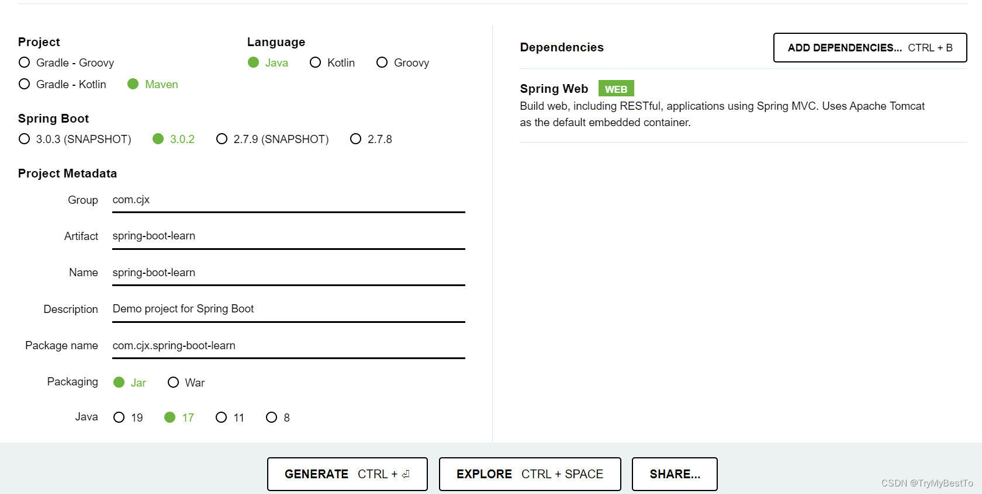Pick Java version 17
The width and height of the screenshot is (982, 494).
[x=179, y=418]
